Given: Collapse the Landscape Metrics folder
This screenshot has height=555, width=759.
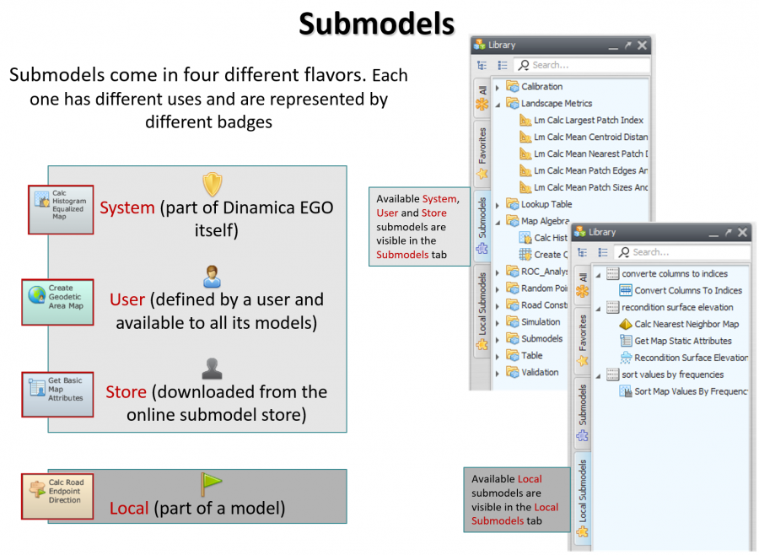Looking at the screenshot, I should click(498, 104).
